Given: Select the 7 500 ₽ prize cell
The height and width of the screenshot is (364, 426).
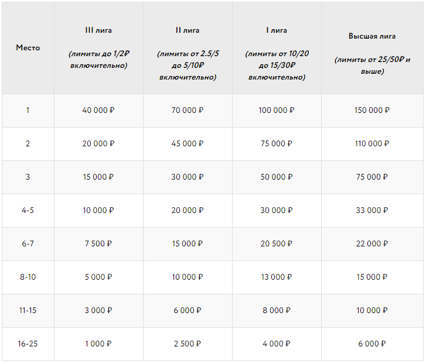Looking at the screenshot, I should point(98,243).
